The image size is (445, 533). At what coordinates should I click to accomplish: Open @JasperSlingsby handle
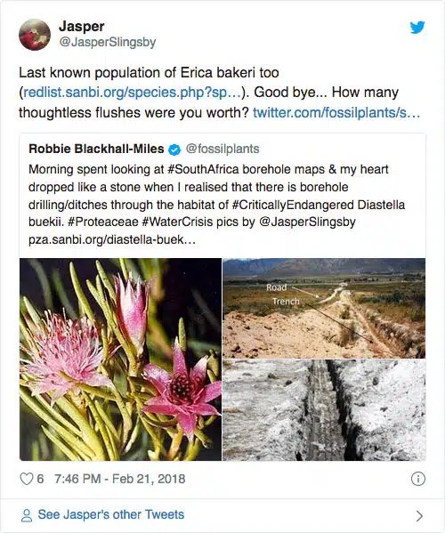108,42
